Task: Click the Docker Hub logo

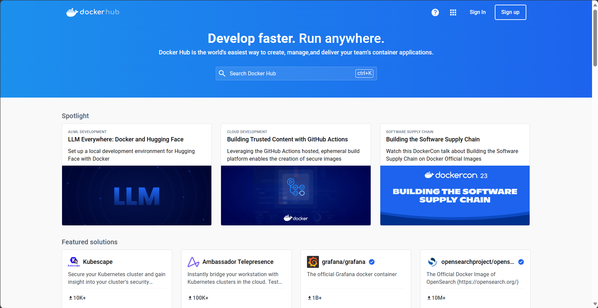Action: click(93, 12)
